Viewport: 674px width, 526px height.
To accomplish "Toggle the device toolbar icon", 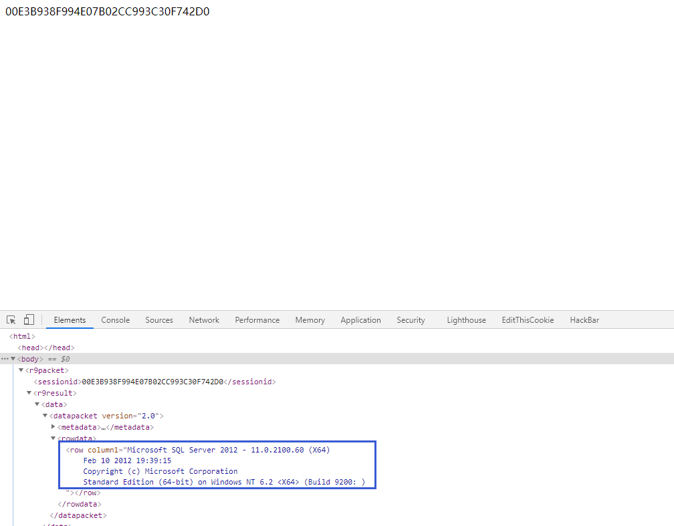I will click(x=29, y=320).
